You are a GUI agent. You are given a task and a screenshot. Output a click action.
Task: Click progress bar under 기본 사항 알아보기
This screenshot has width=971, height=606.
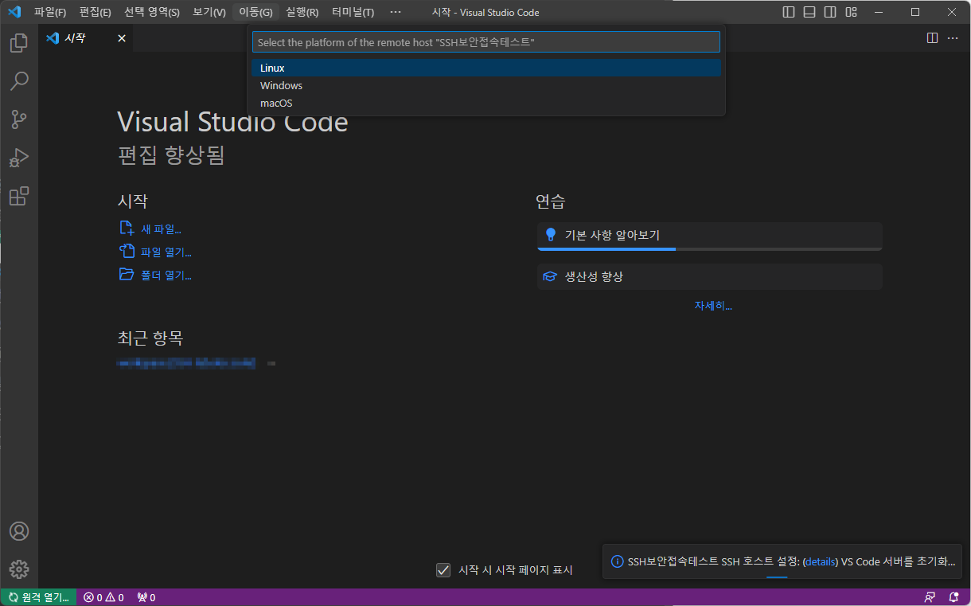(x=710, y=248)
